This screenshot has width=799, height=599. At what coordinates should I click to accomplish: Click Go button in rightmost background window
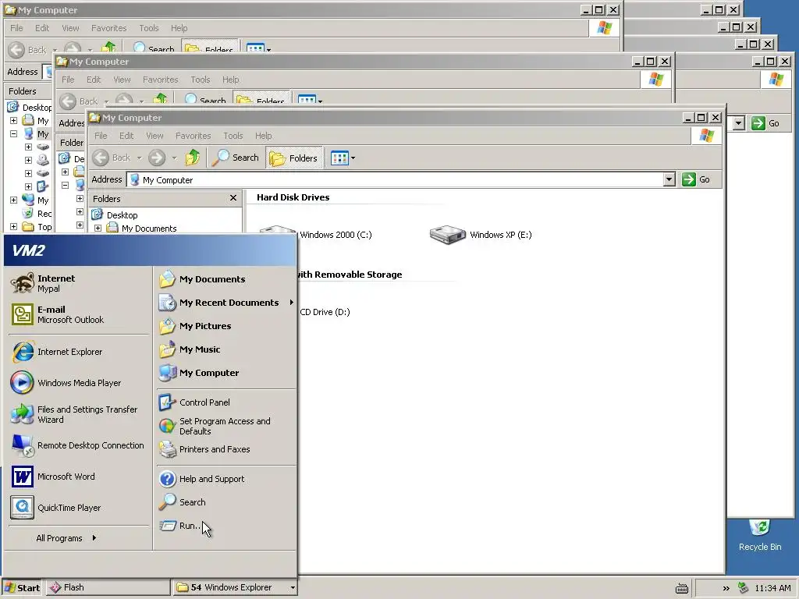point(766,123)
